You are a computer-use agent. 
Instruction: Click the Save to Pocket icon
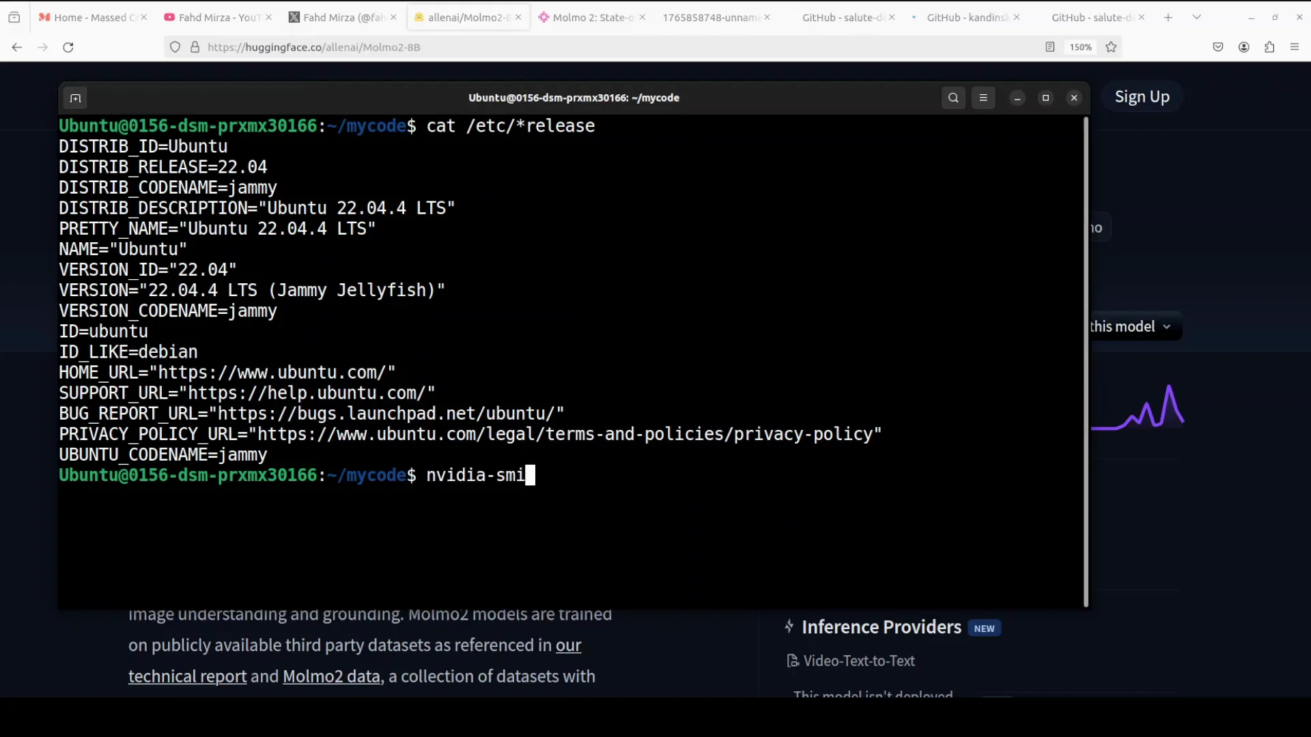(x=1217, y=47)
